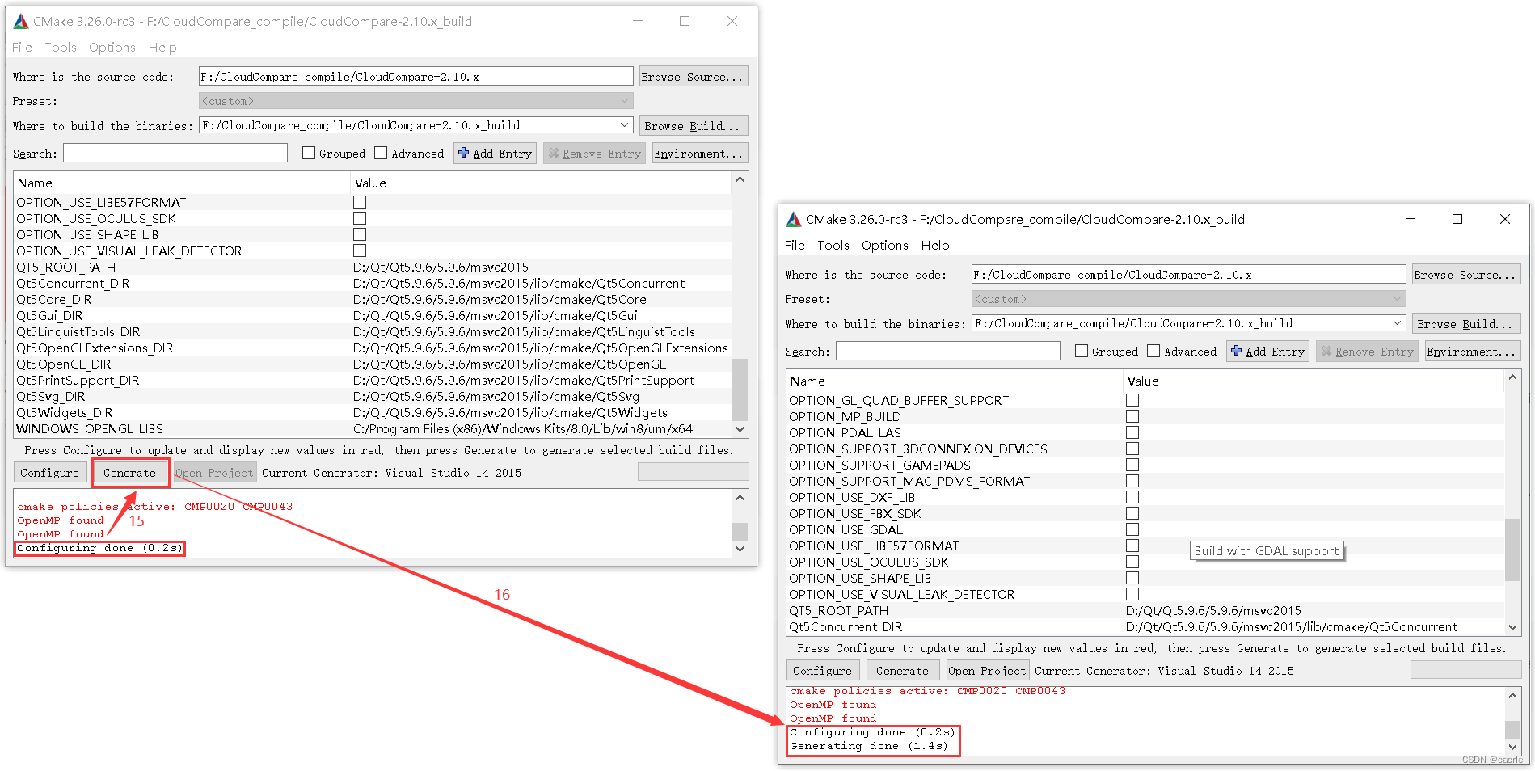Select WINDOWS_OPENGL_LIBS row in left window
1535x771 pixels.
(x=373, y=428)
